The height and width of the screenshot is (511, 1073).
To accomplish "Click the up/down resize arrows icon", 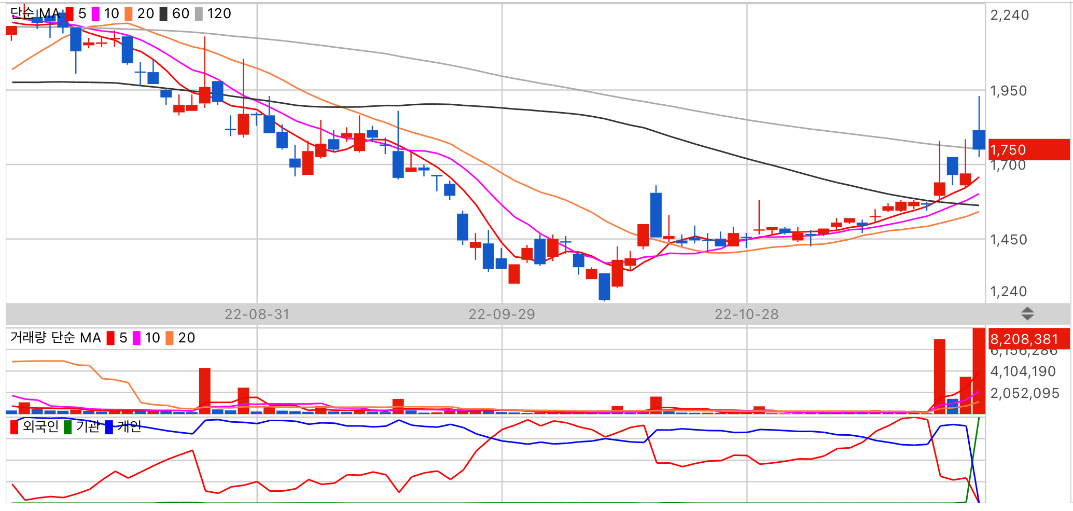I will [x=1027, y=313].
